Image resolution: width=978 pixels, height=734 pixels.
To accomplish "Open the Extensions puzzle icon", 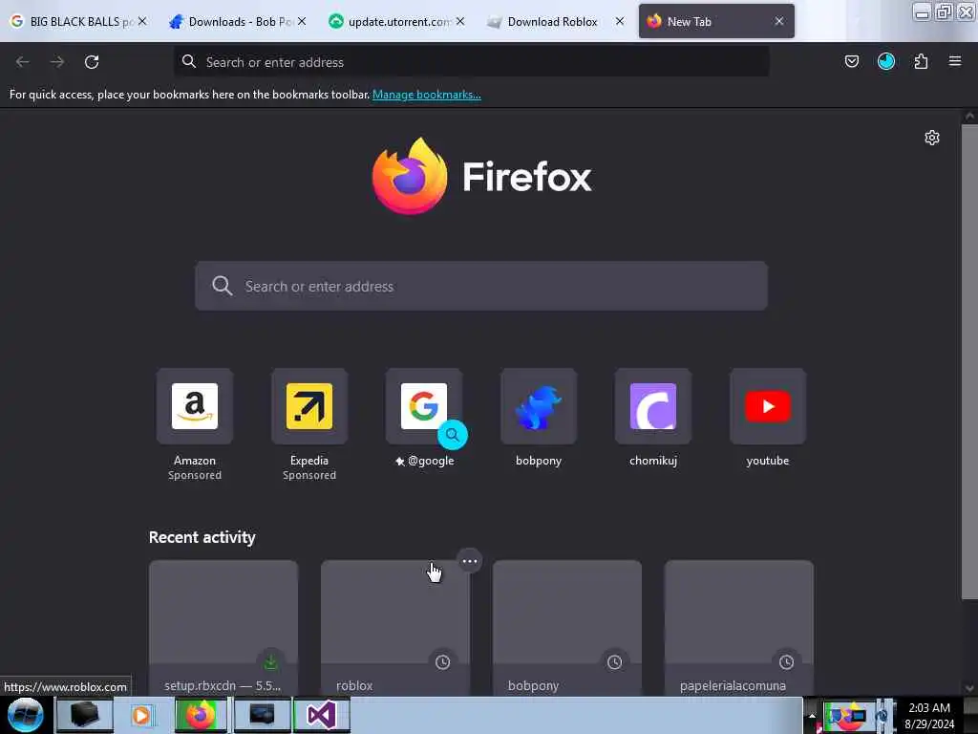I will point(921,61).
